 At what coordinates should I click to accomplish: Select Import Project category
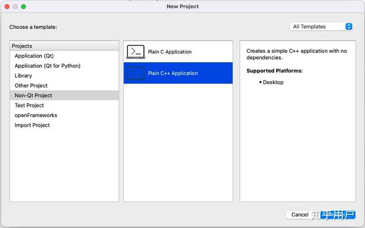pos(64,125)
